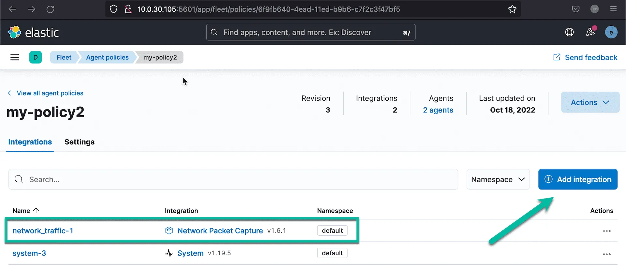Click the Add integration button
Image resolution: width=626 pixels, height=266 pixels.
point(578,179)
